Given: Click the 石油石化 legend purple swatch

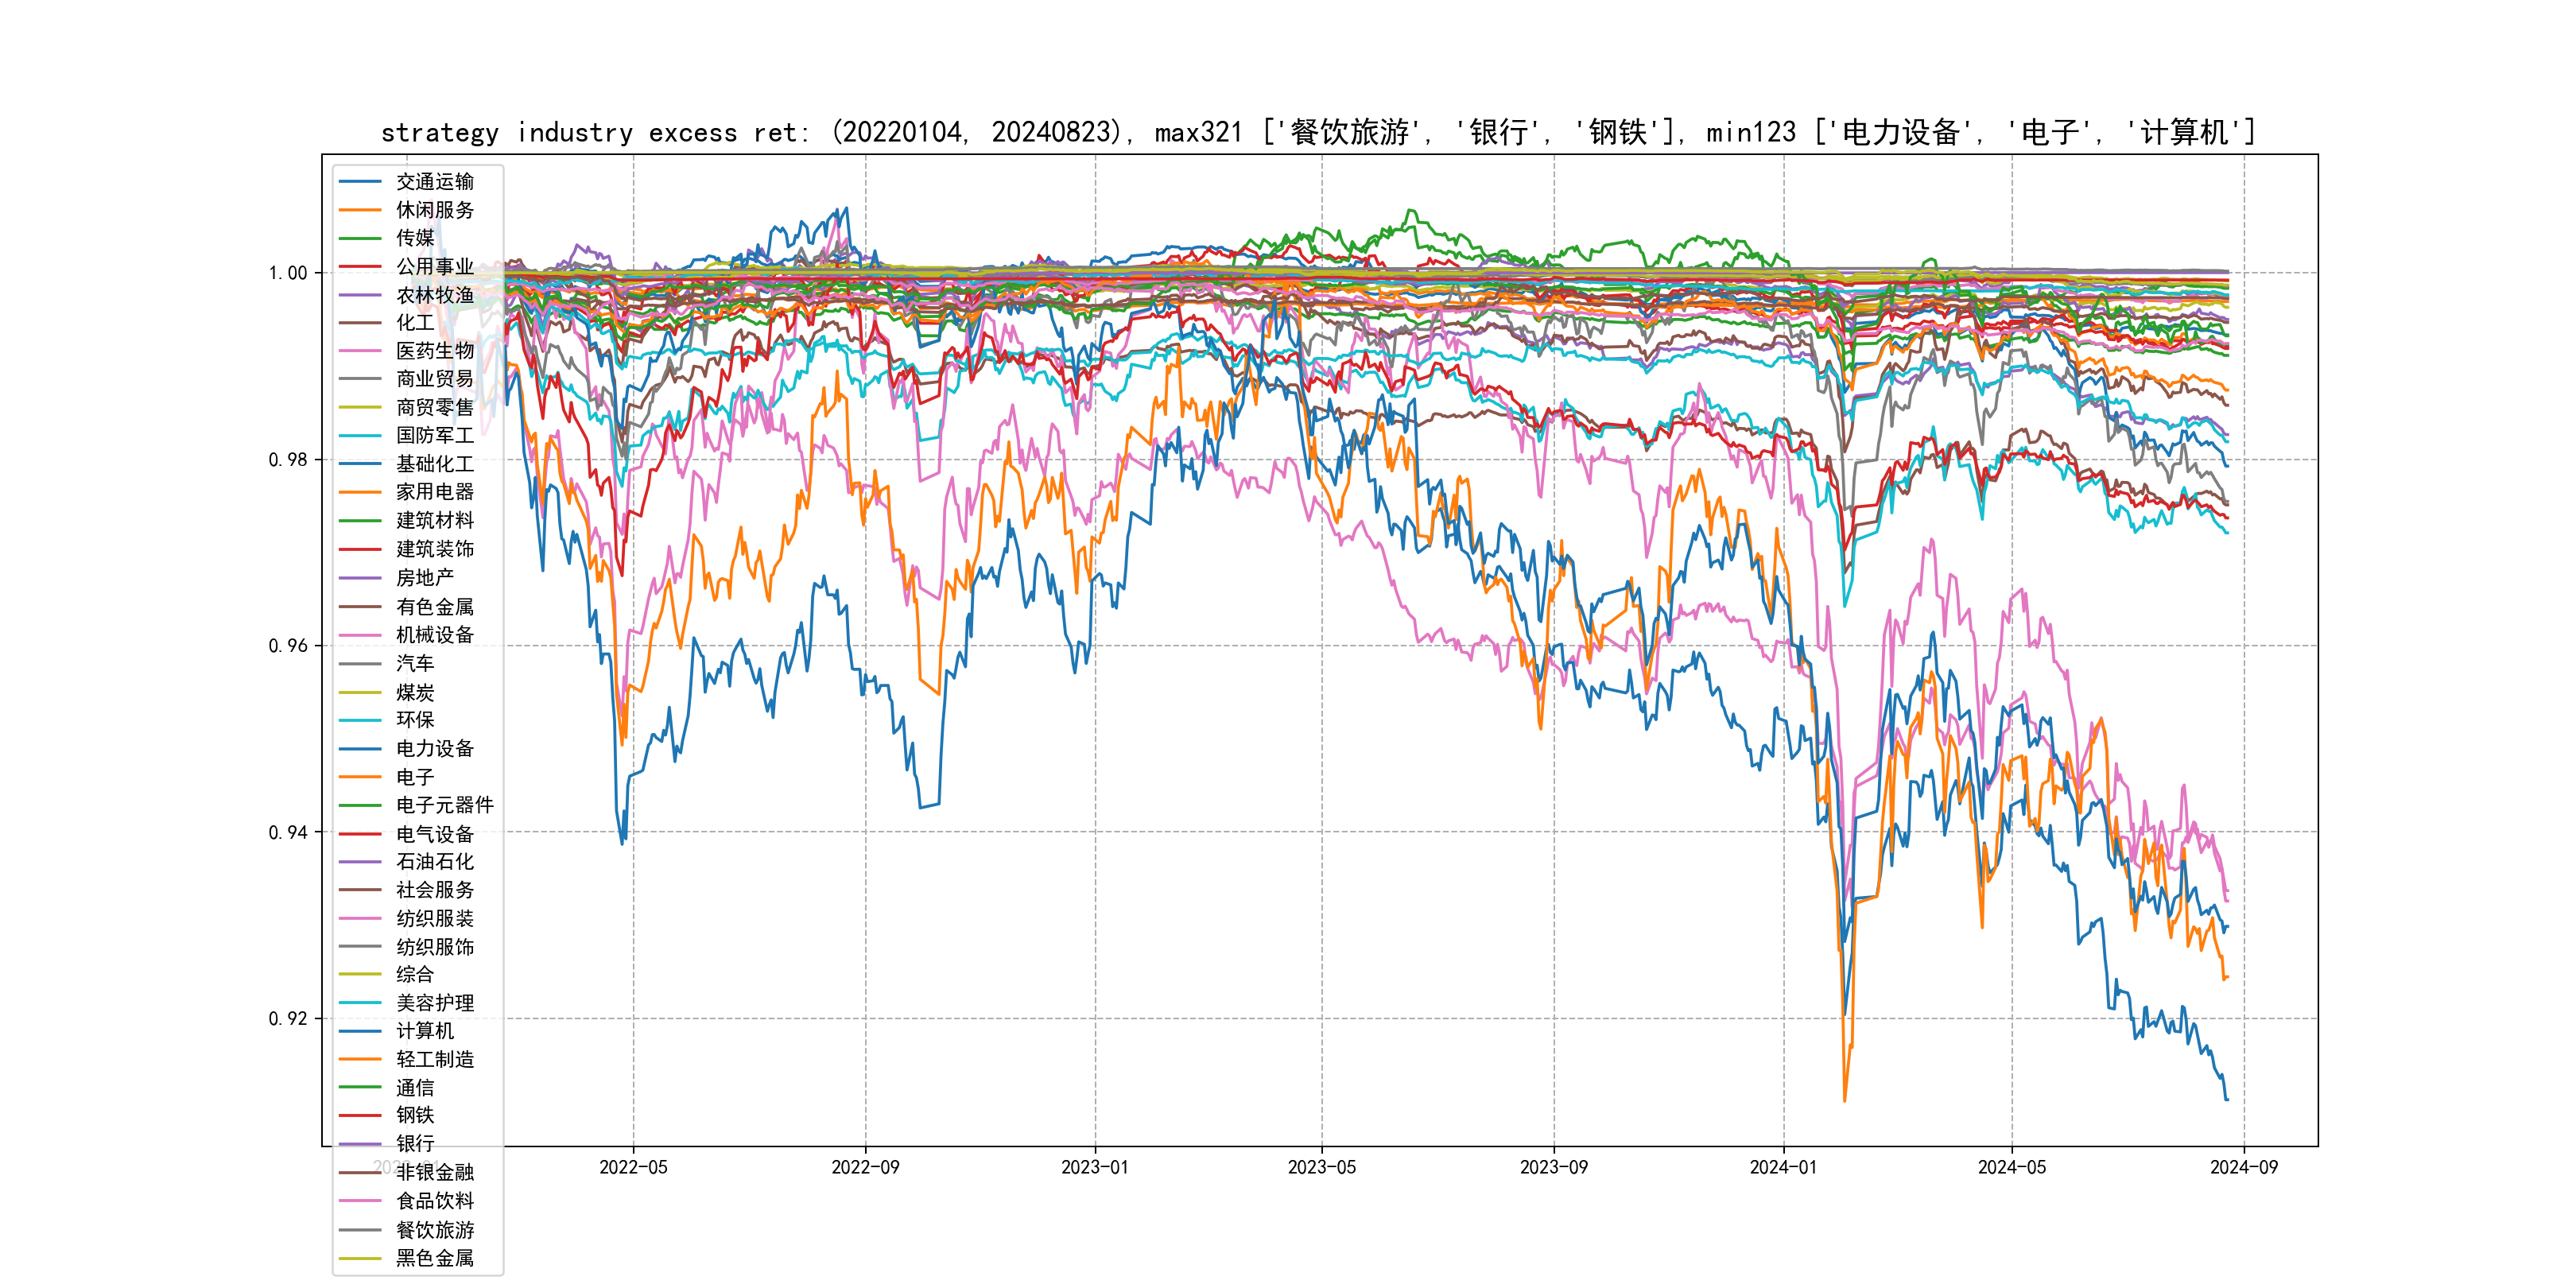Looking at the screenshot, I should (x=360, y=862).
